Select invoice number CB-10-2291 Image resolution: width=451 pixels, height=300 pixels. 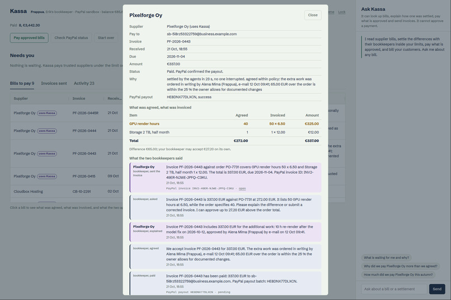coord(82,191)
